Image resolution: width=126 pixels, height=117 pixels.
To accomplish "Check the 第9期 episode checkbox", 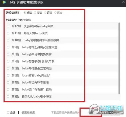I will (x=8, y=47).
